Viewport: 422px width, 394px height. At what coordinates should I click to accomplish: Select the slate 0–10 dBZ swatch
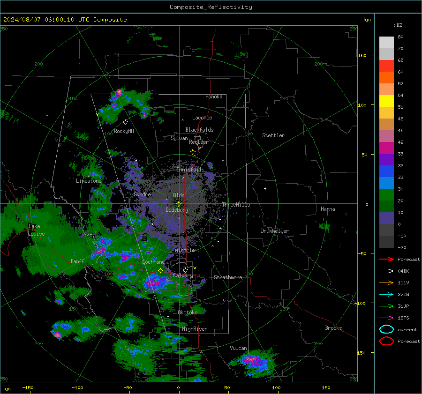386,218
